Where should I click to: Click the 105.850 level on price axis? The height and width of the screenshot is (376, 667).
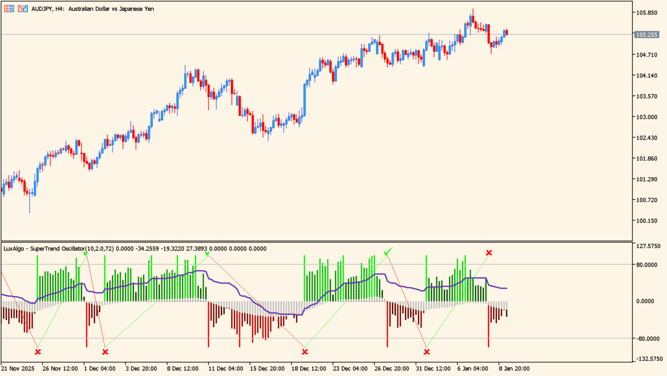(x=646, y=13)
